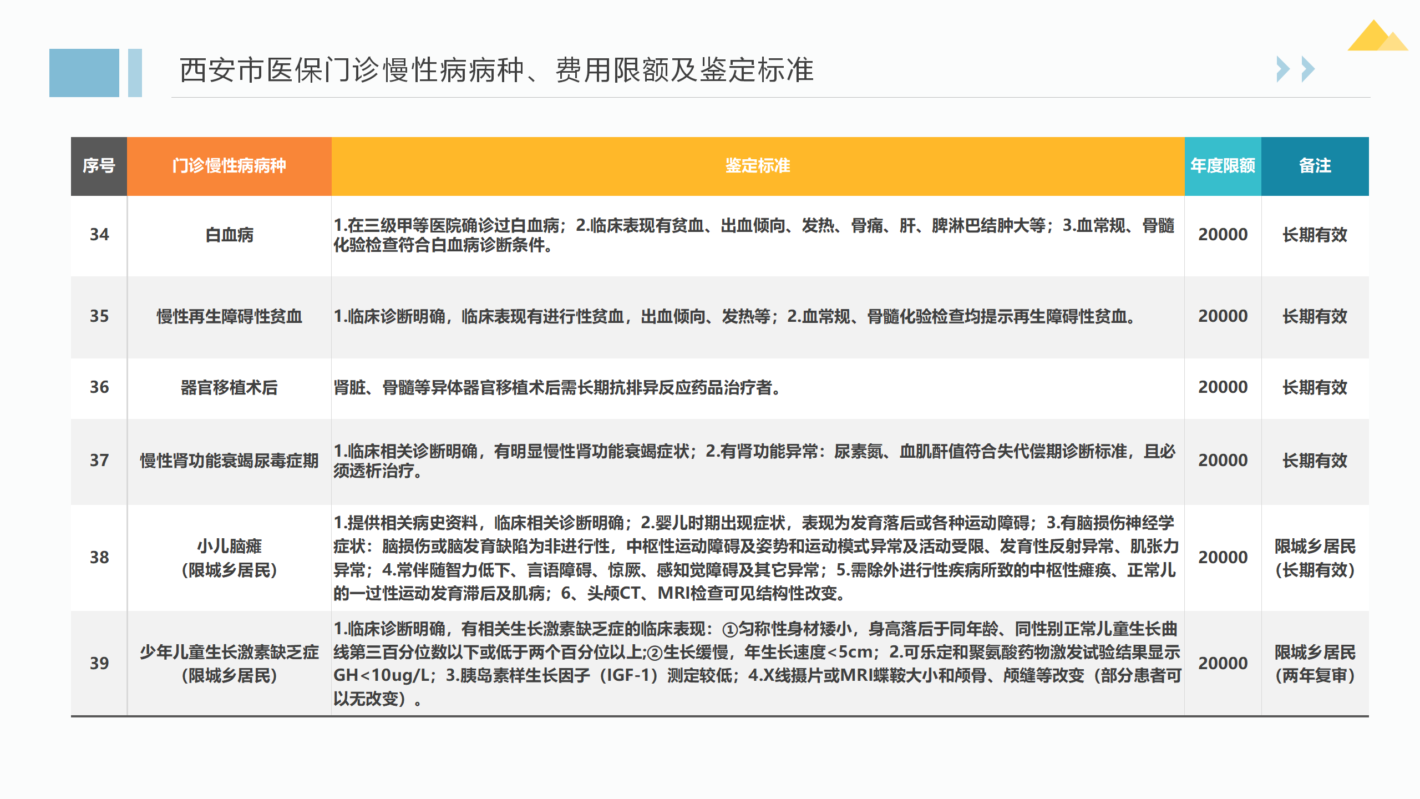1420x799 pixels.
Task: Click the 备注 header cell
Action: tap(1315, 166)
